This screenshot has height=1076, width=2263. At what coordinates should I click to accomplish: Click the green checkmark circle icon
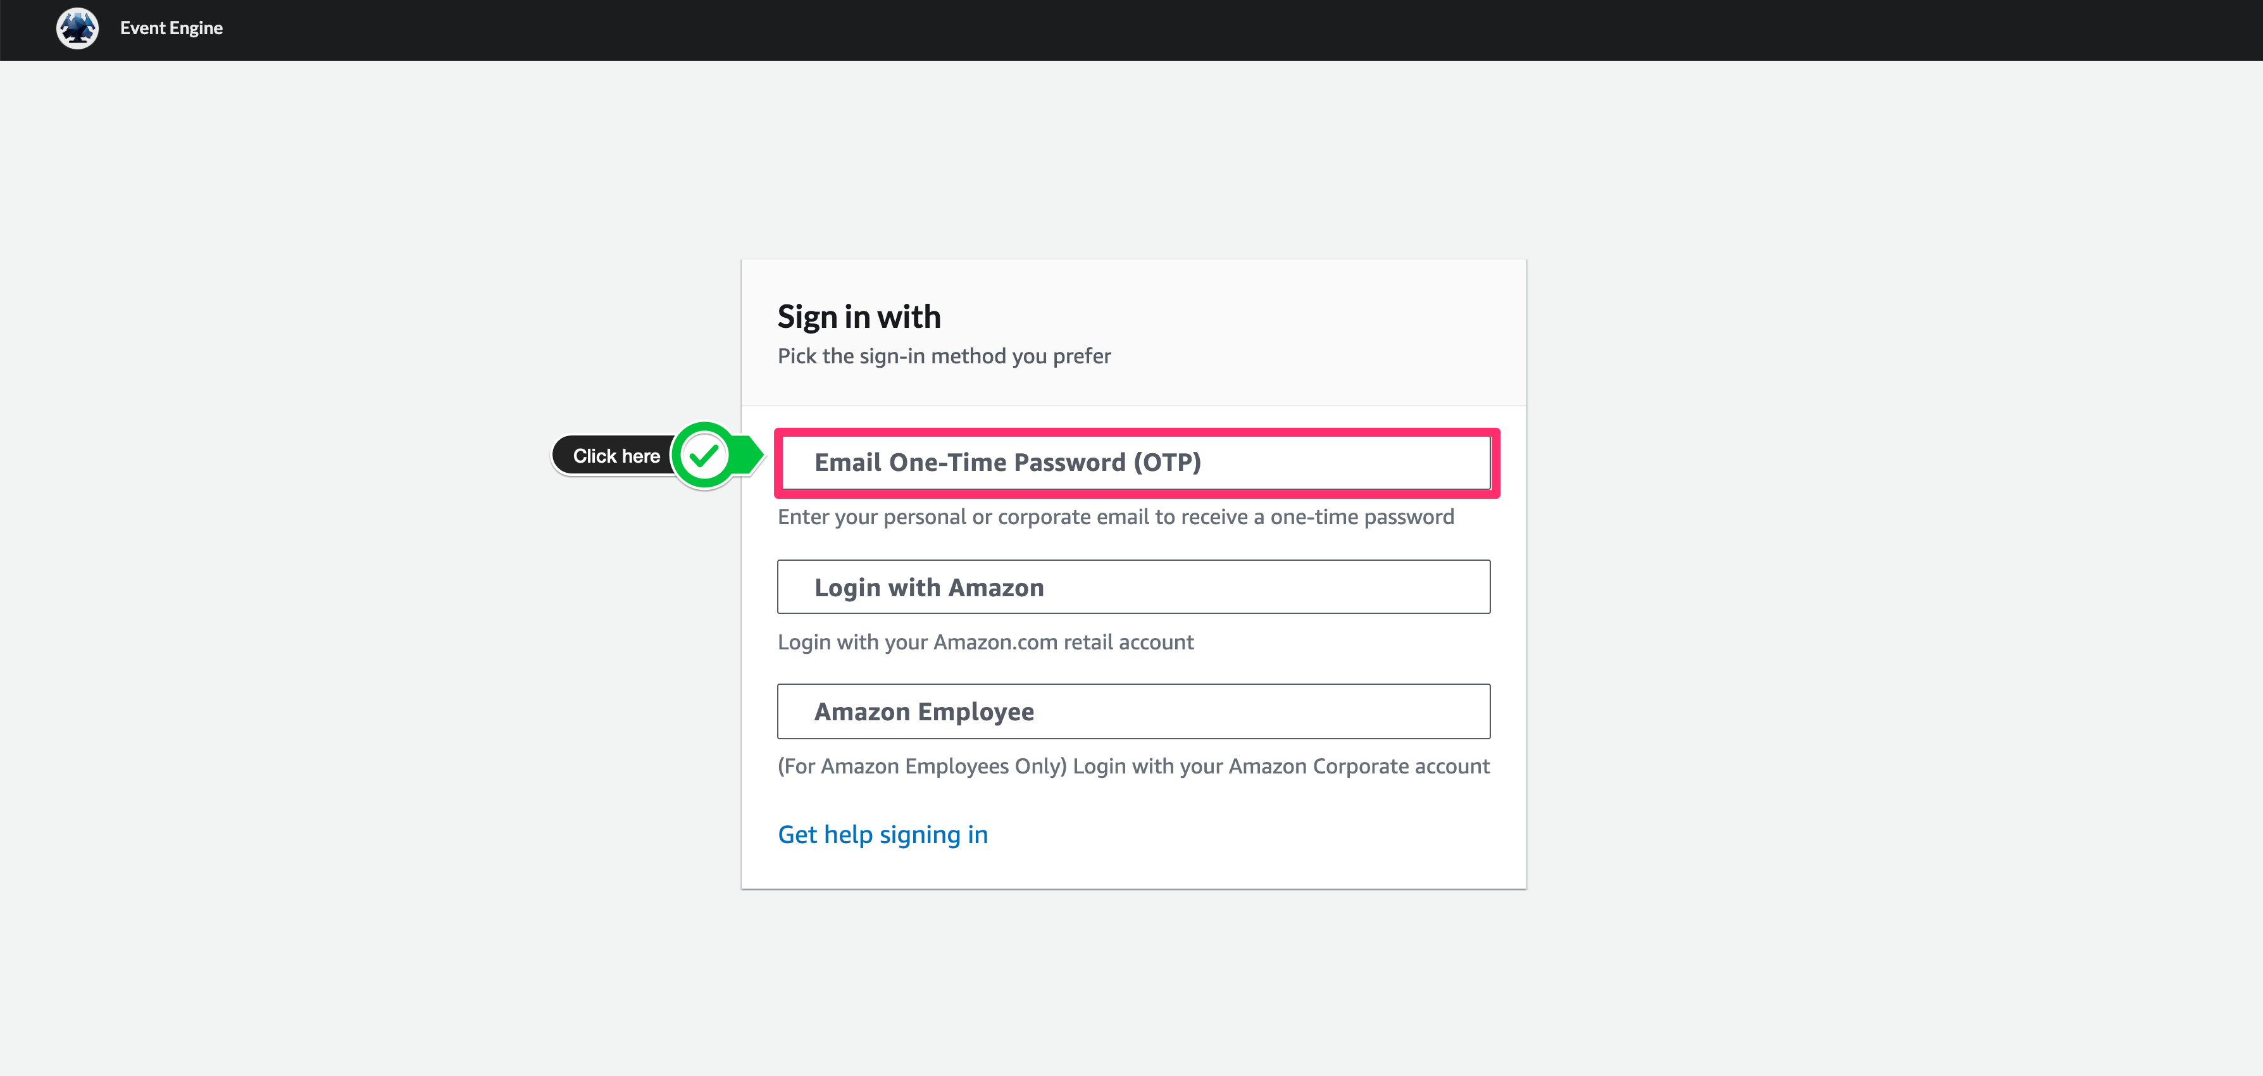[x=704, y=455]
